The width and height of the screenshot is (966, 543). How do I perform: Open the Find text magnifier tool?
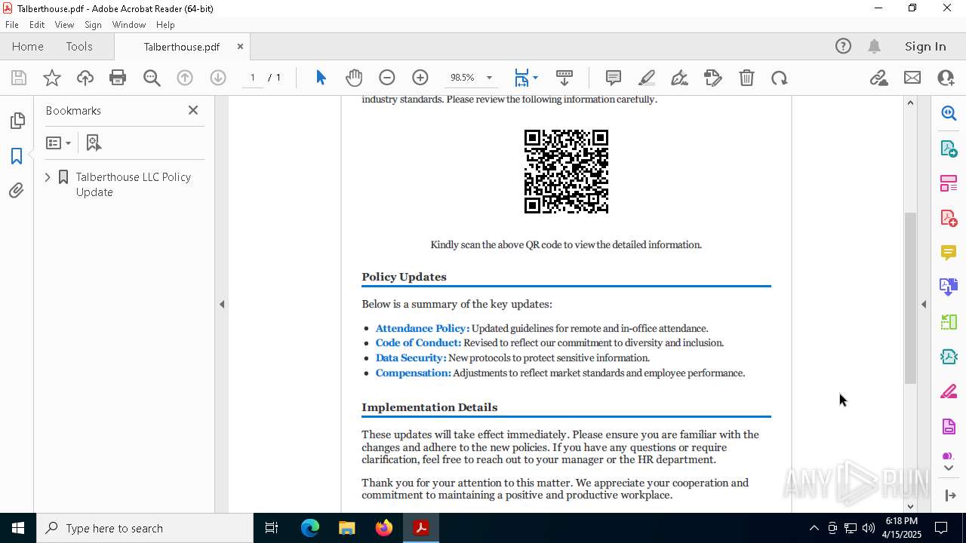pos(152,78)
